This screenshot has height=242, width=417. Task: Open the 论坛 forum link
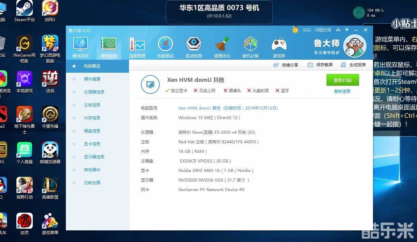pos(307,30)
